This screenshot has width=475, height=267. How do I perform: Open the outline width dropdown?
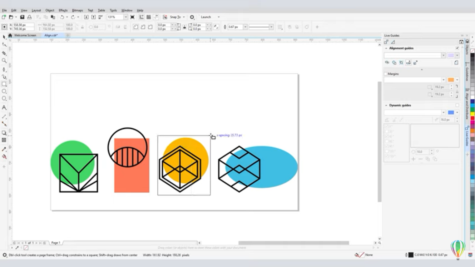[245, 27]
